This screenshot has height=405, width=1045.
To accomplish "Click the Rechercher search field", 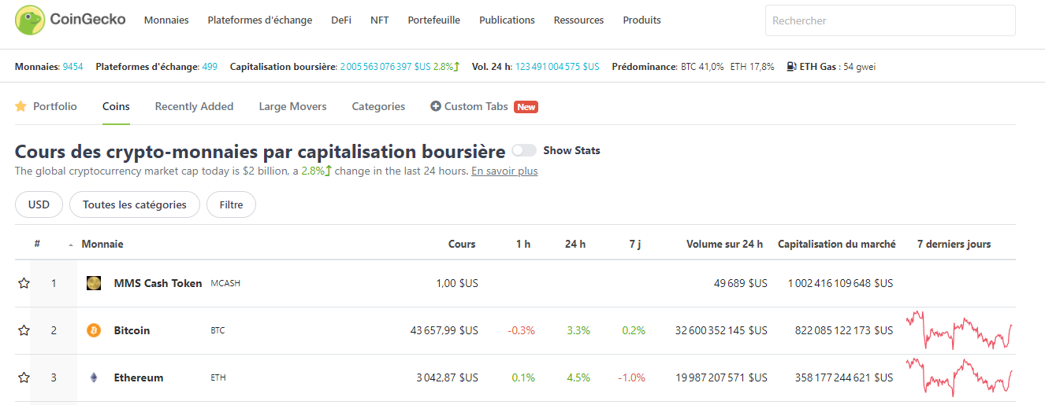I will [x=890, y=20].
